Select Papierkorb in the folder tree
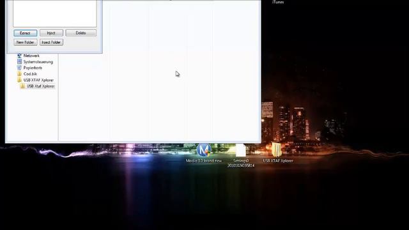This screenshot has height=230, width=409. [33, 68]
